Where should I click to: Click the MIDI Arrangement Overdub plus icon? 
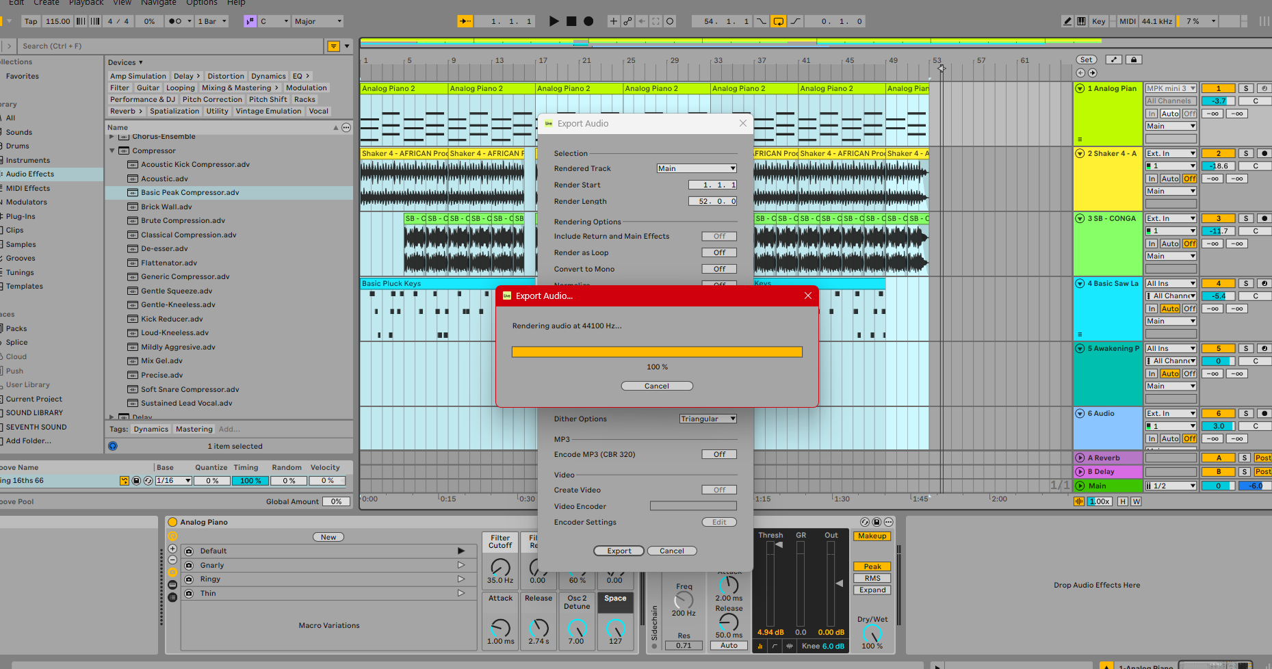coord(614,21)
